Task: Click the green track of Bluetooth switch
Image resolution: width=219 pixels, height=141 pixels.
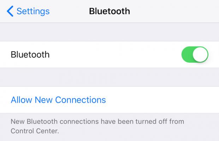Action: pyautogui.click(x=187, y=55)
